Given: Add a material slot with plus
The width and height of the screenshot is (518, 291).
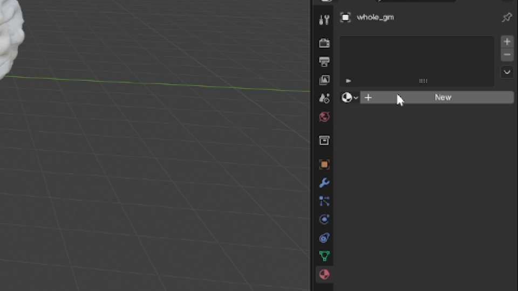Looking at the screenshot, I should click(x=507, y=41).
